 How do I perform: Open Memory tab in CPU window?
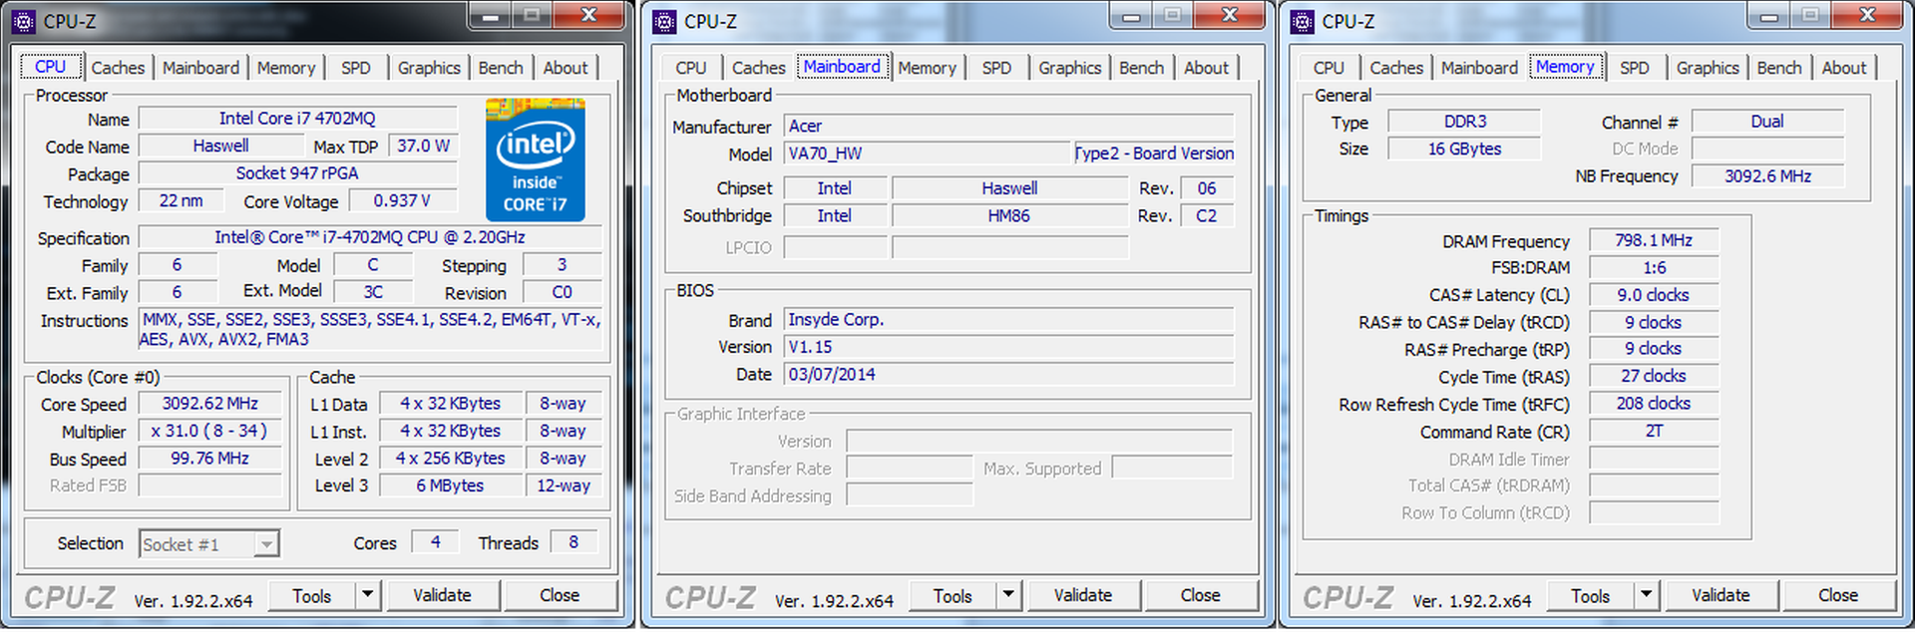(286, 68)
